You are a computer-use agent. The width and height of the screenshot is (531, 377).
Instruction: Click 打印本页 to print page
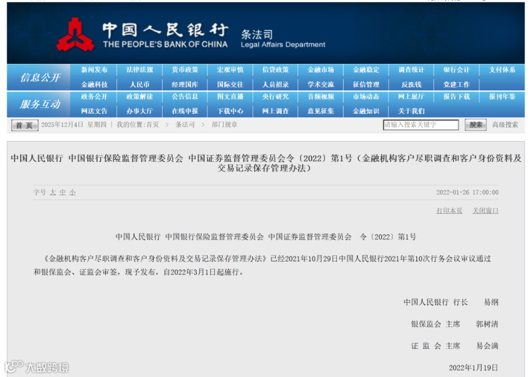(449, 210)
